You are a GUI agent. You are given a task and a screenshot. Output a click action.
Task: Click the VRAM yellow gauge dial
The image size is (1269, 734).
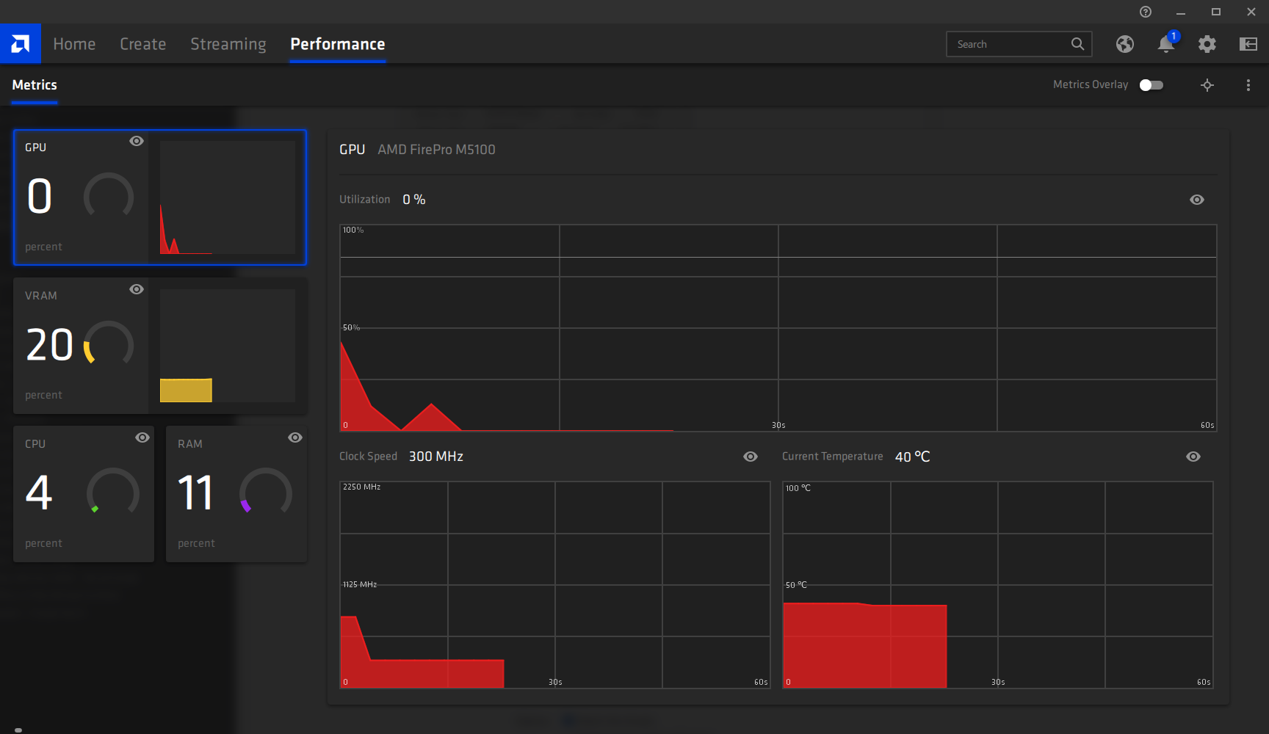[109, 344]
